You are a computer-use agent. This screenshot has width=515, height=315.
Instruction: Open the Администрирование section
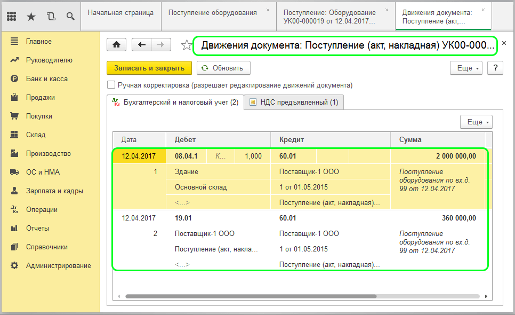coord(59,266)
